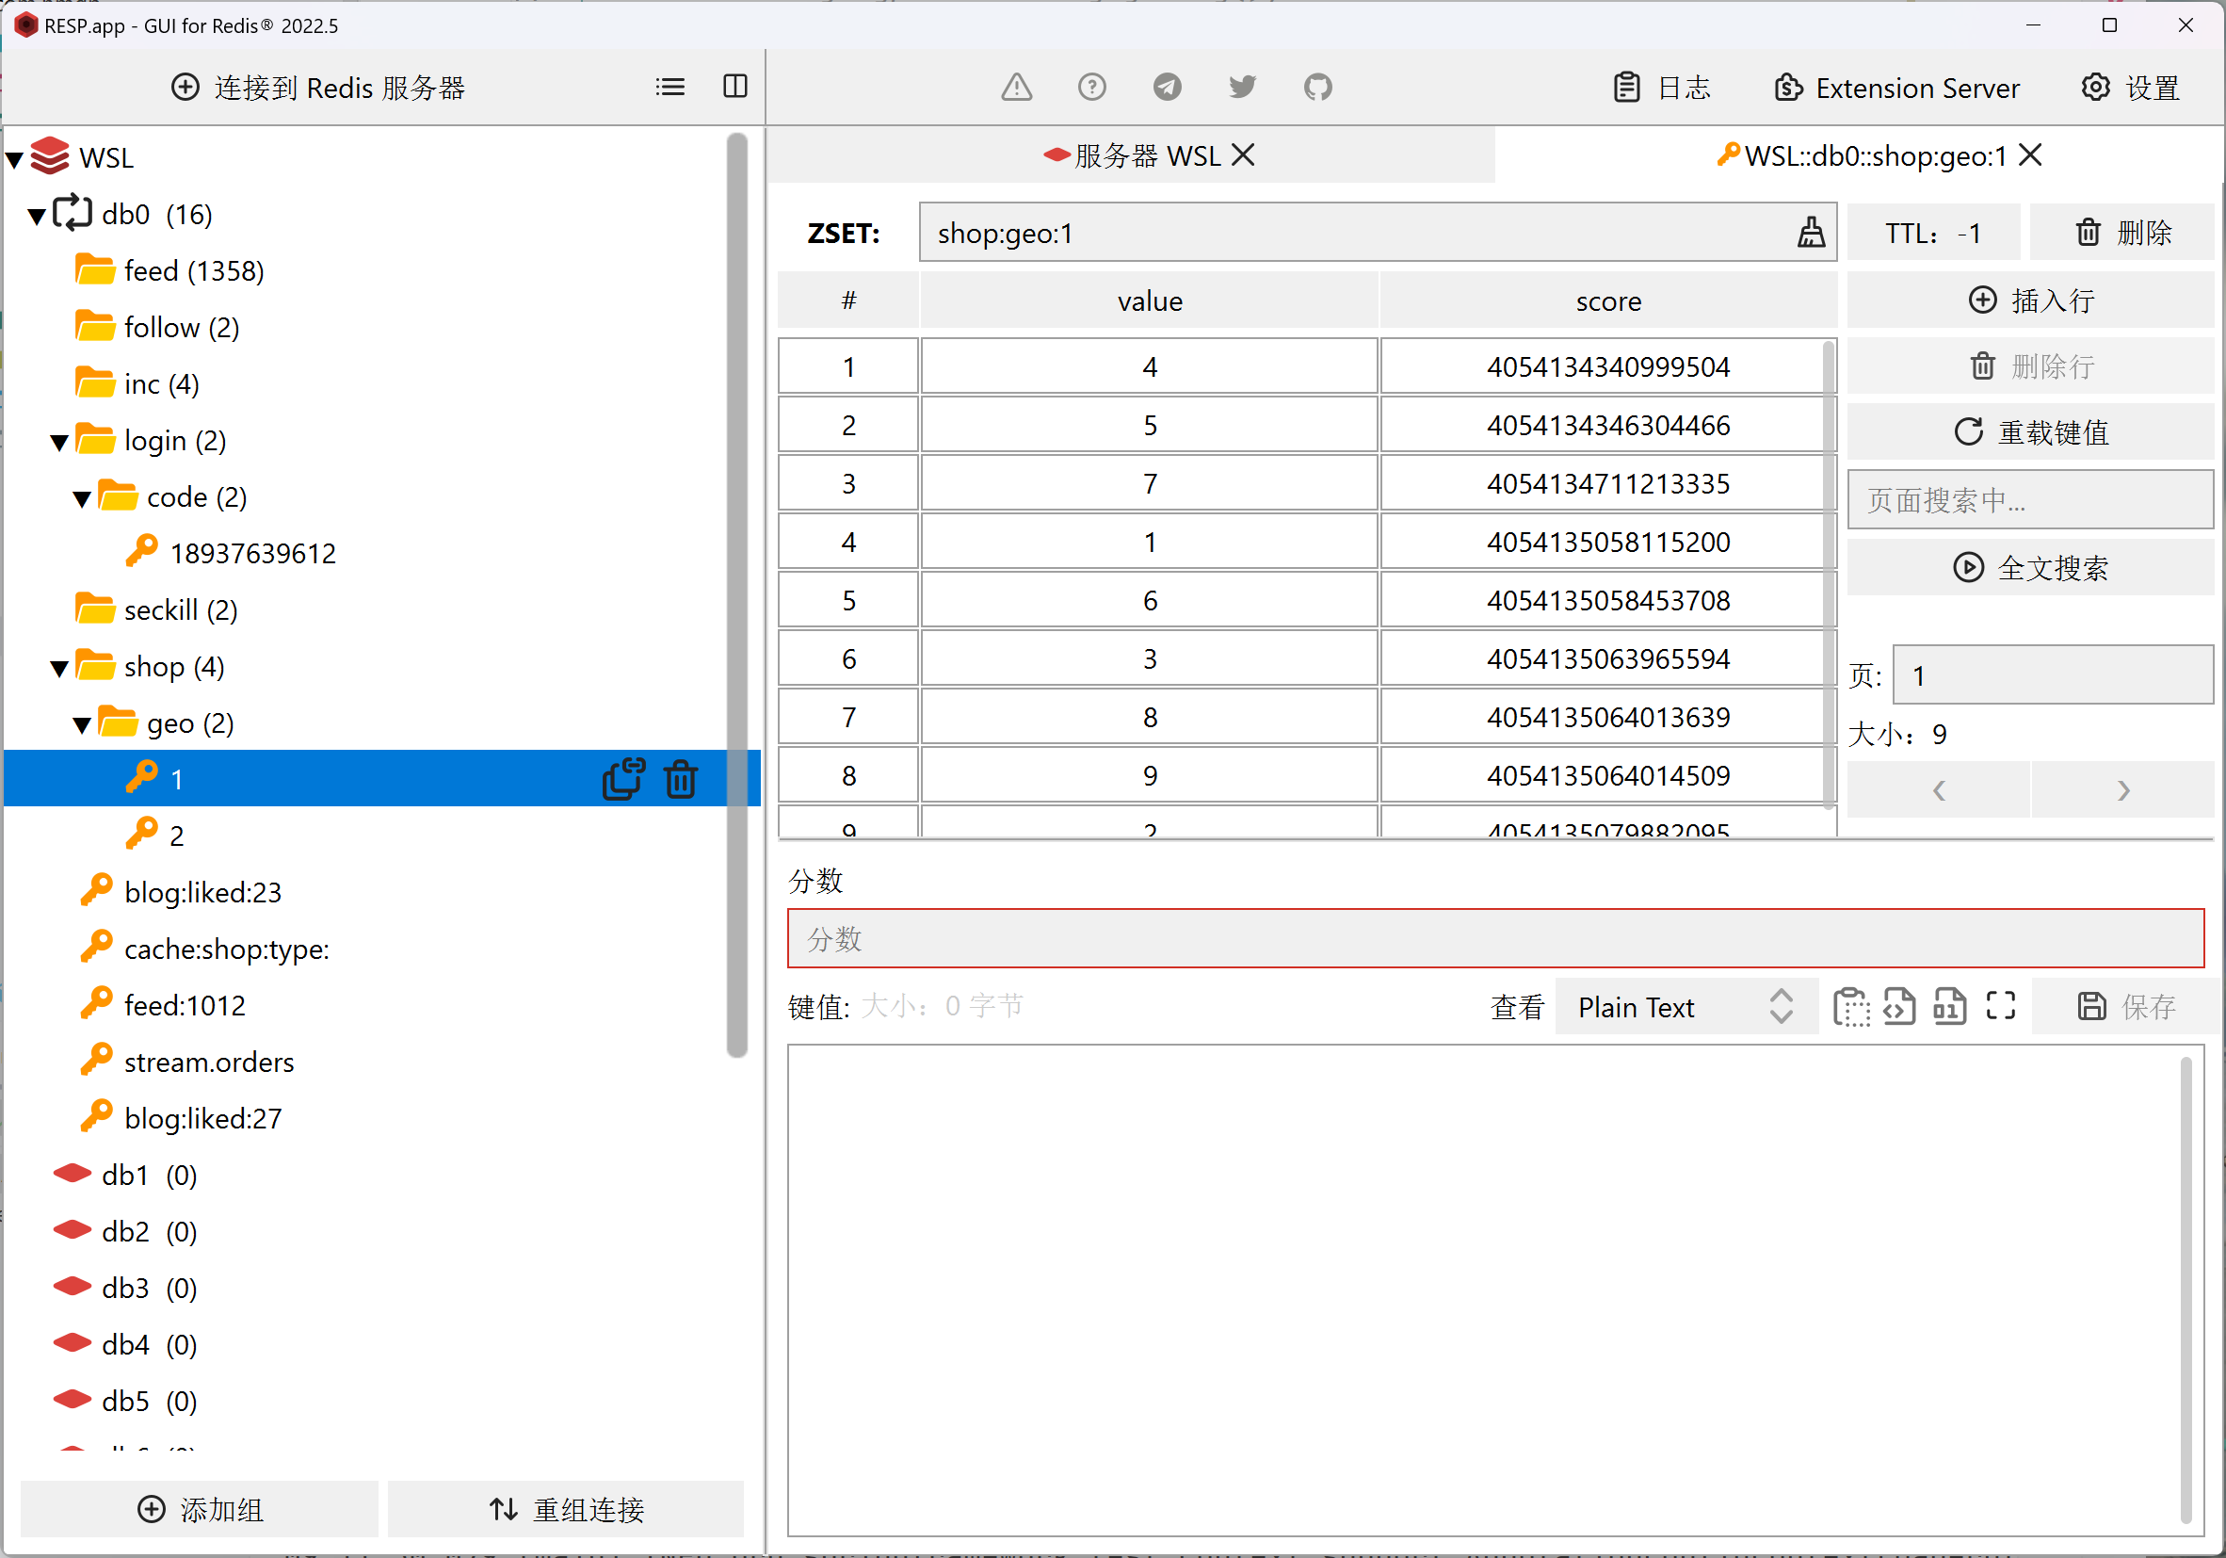Toggle the list view menu icon
Viewport: 2226px width, 1558px height.
[669, 88]
